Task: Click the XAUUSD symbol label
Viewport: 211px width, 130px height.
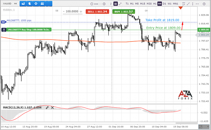Action: (7, 4)
